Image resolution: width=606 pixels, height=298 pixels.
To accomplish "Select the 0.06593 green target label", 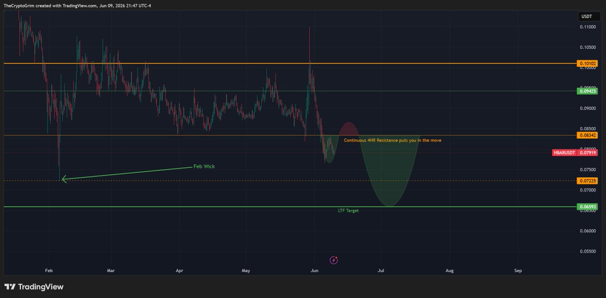I will coord(588,207).
